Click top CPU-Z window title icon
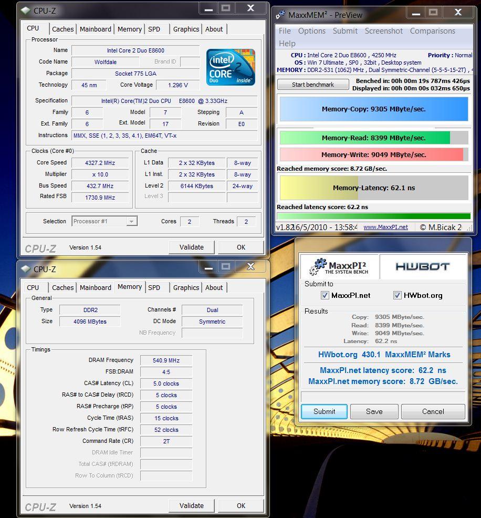481x518 pixels. point(26,11)
